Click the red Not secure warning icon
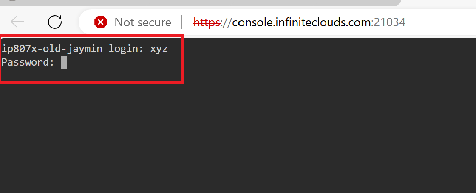This screenshot has width=476, height=193. [x=101, y=22]
